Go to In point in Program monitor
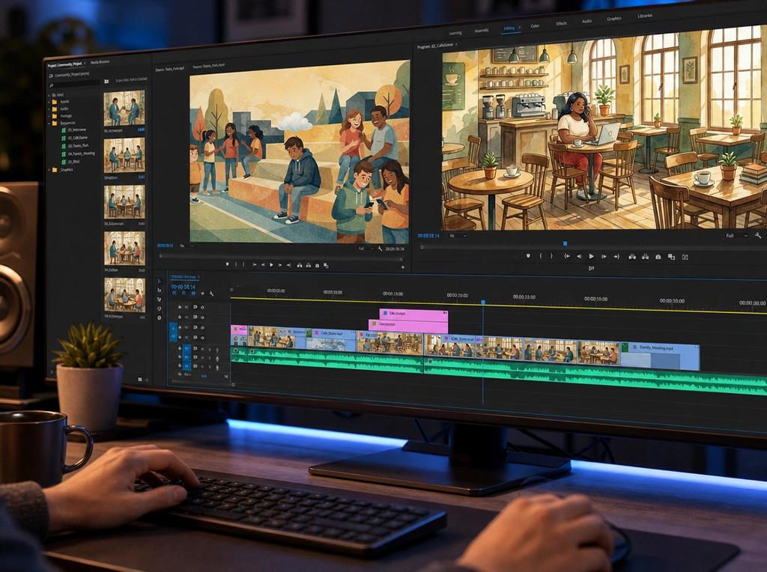767x572 pixels. coord(567,256)
